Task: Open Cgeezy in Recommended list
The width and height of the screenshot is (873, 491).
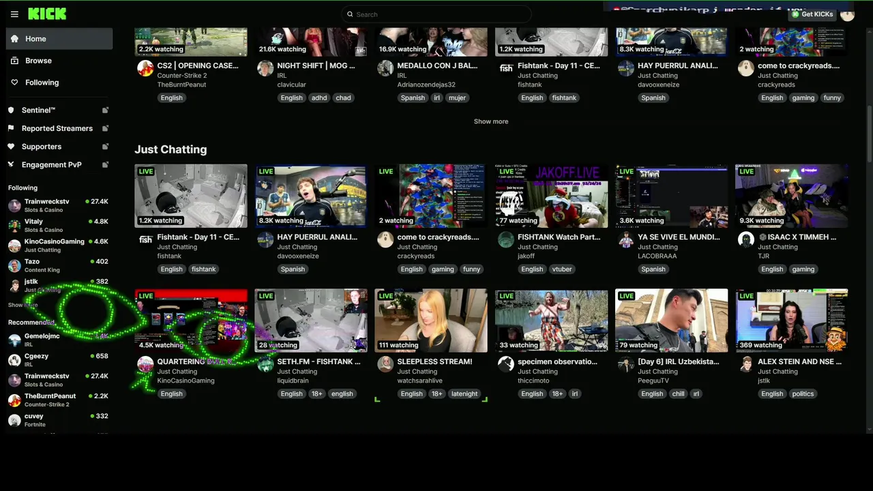Action: click(59, 359)
